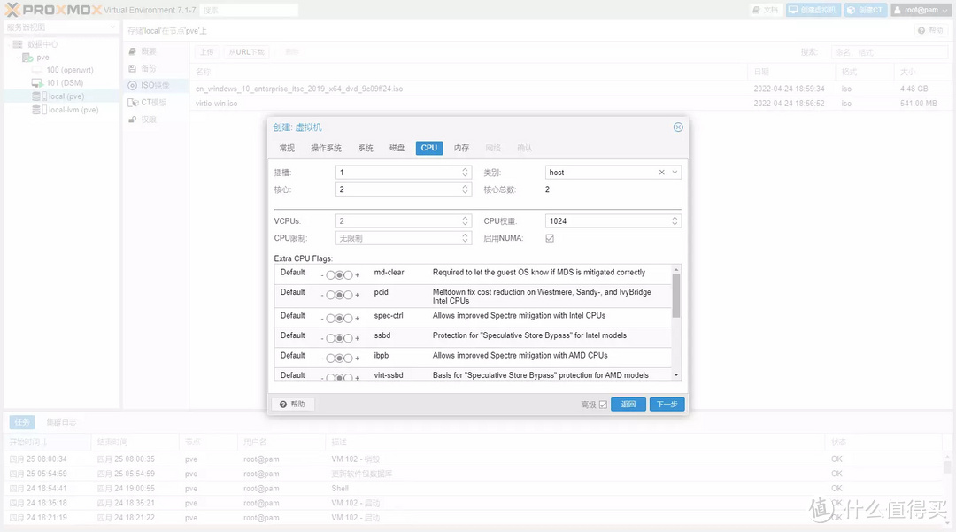The width and height of the screenshot is (956, 532).
Task: Open the Documentation button in top bar
Action: [x=766, y=10]
